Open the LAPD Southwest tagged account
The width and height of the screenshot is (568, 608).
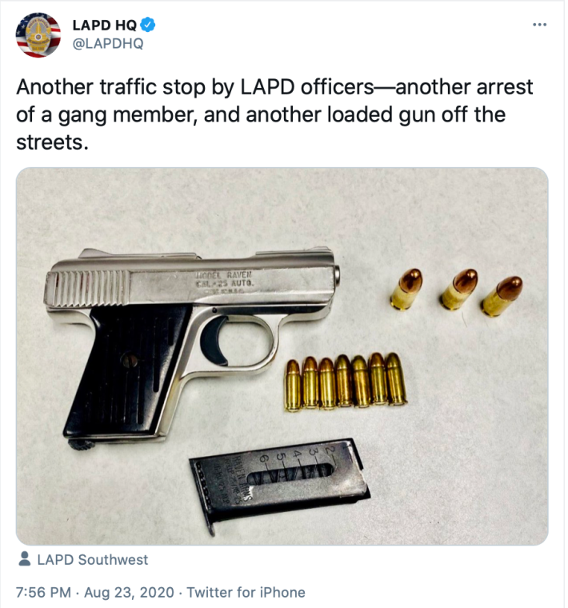click(x=92, y=560)
